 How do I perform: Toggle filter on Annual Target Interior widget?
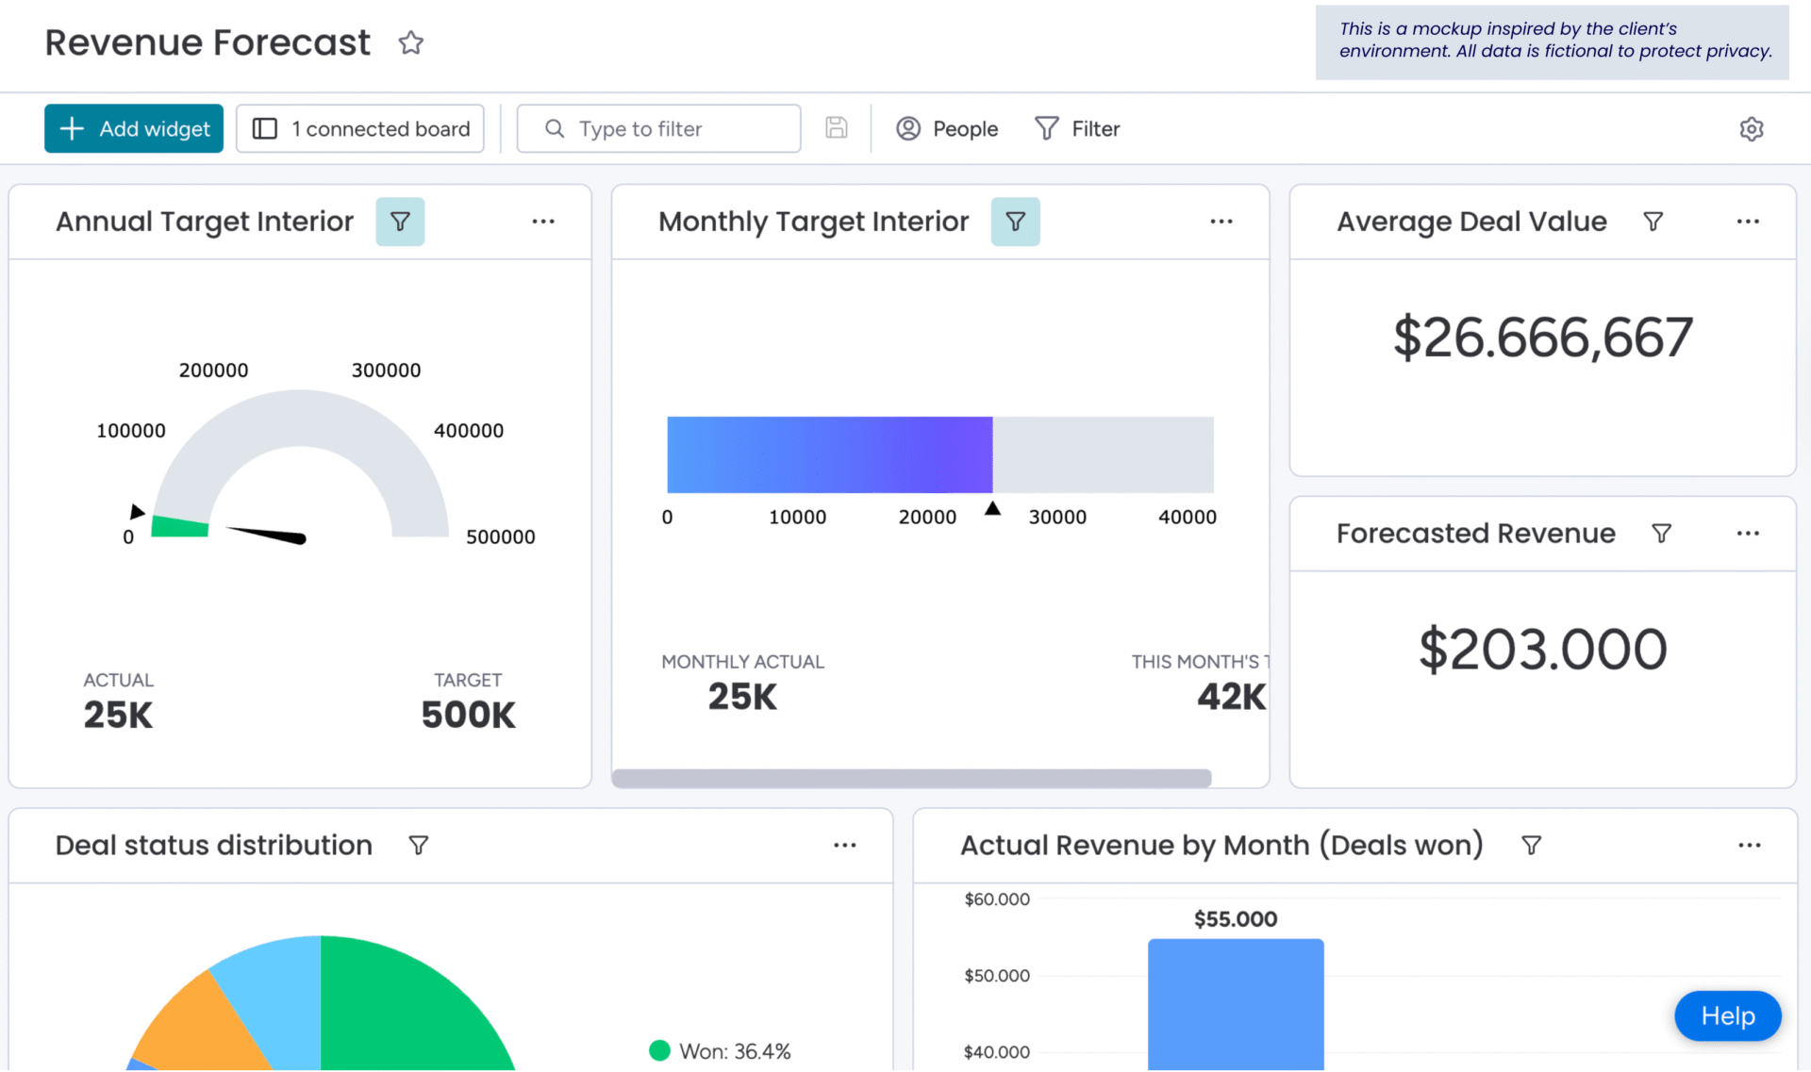pos(400,222)
